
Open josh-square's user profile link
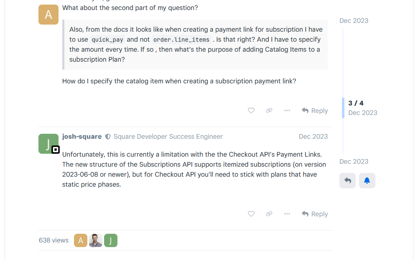82,137
